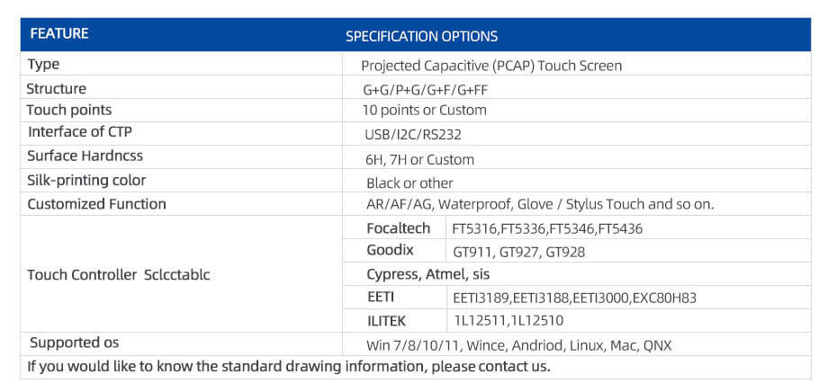Click the Interface of CTP label
Viewport: 837px width, 392px height.
point(80,132)
